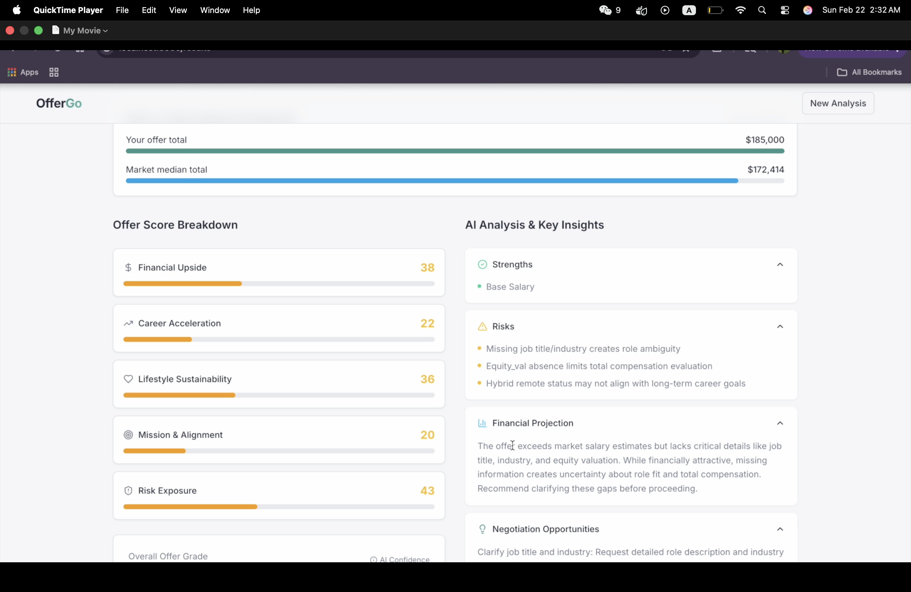Click the shield icon beside Risk Exposure
This screenshot has height=592, width=911.
[x=129, y=491]
